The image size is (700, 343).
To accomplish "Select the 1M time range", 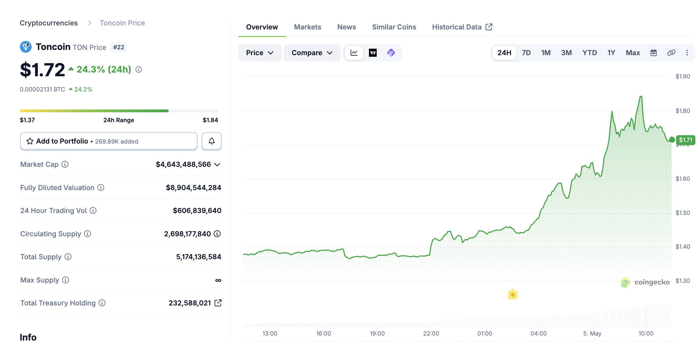I will pos(546,53).
